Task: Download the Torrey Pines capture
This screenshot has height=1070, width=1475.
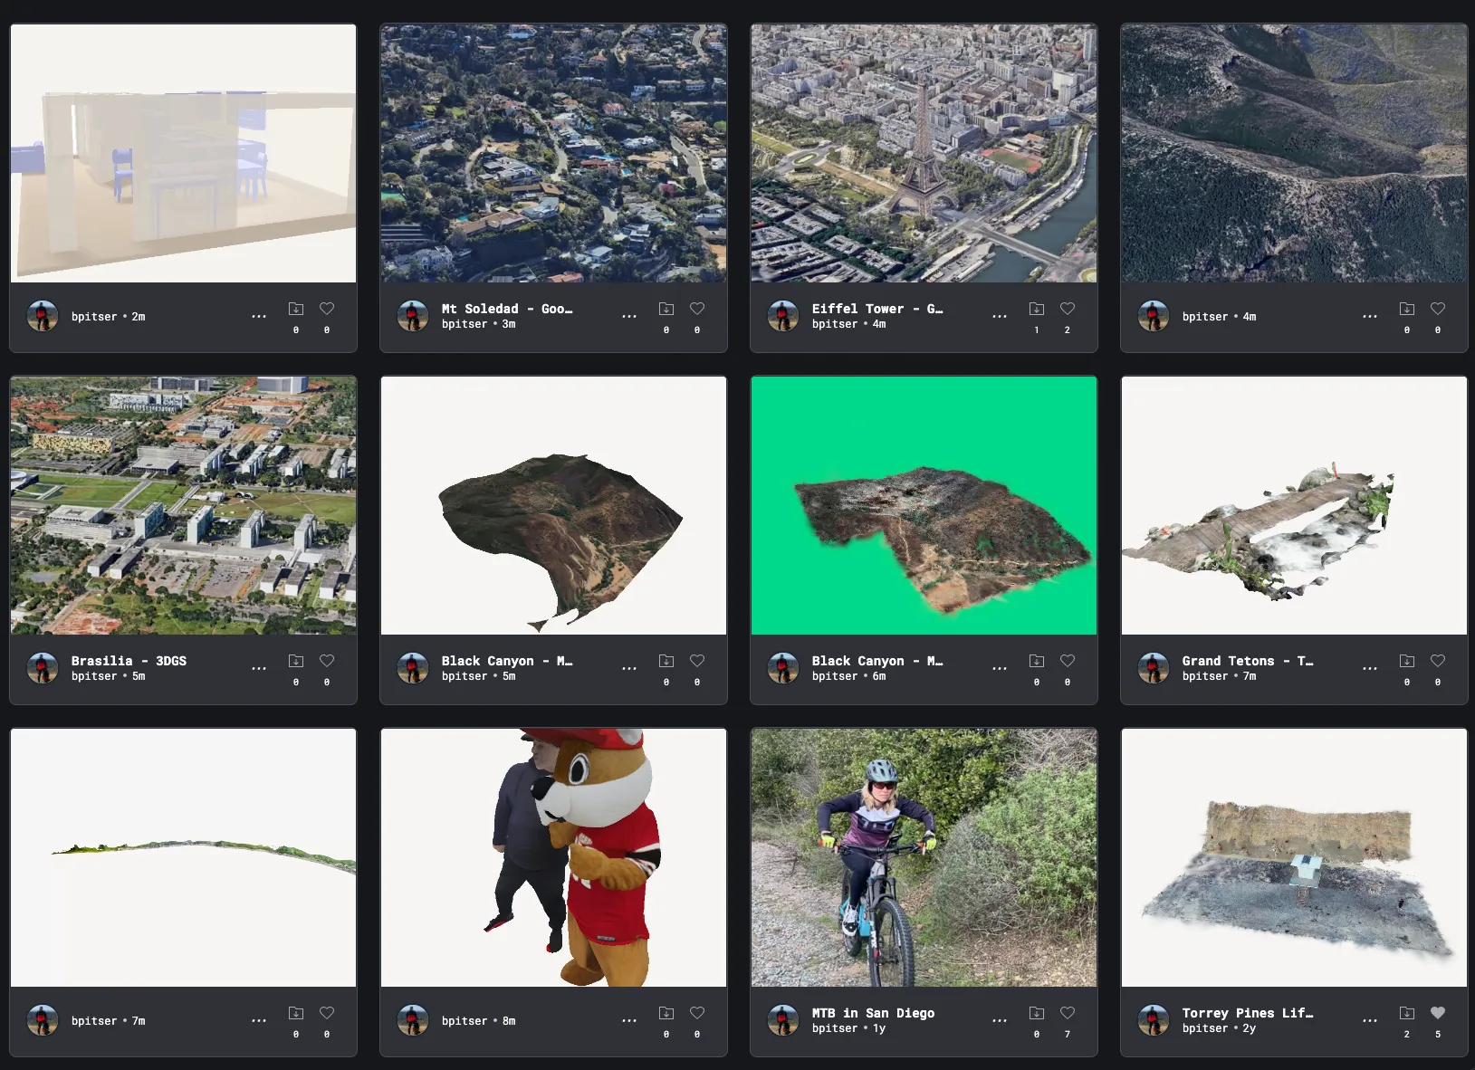Action: (1407, 1013)
